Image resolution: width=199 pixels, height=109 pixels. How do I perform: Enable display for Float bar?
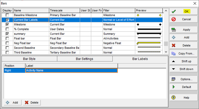(7, 39)
